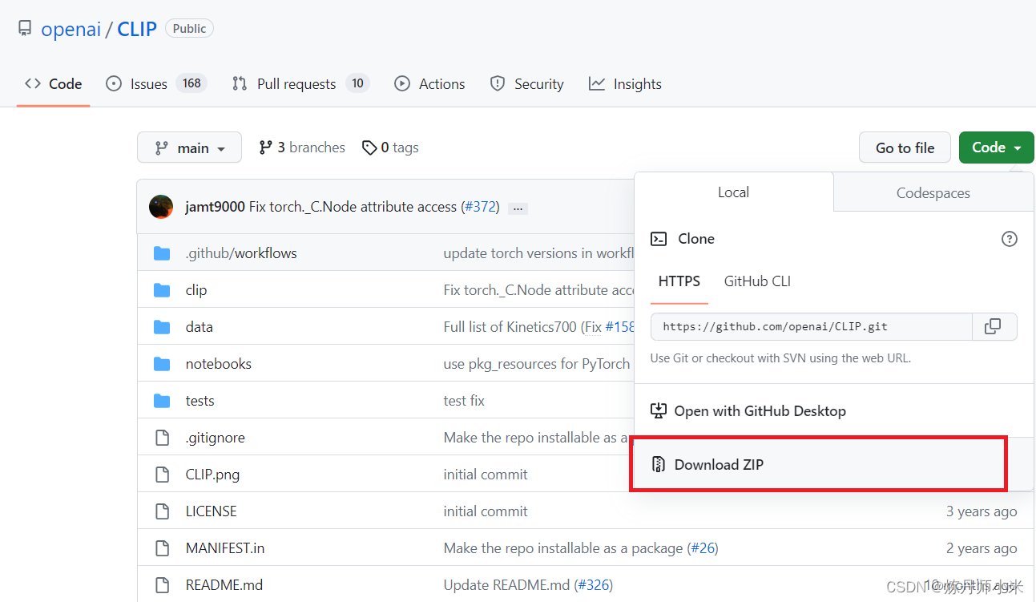Click jamt9000's avatar thumbnail
This screenshot has height=602, width=1036.
coord(161,207)
